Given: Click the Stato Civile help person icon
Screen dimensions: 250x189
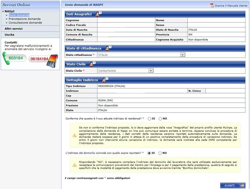Looking at the screenshot, I should [x=92, y=64].
